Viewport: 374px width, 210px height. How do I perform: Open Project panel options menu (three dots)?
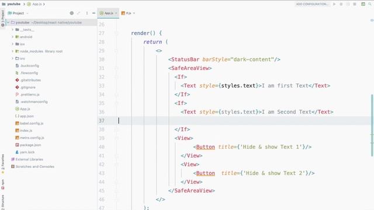[x=87, y=13]
